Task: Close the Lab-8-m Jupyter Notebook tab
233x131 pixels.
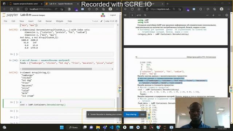Action: (78, 4)
